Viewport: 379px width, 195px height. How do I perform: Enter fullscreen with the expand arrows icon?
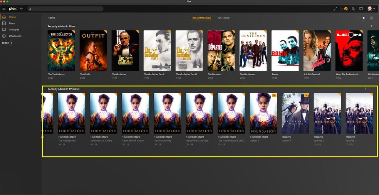click(x=335, y=9)
